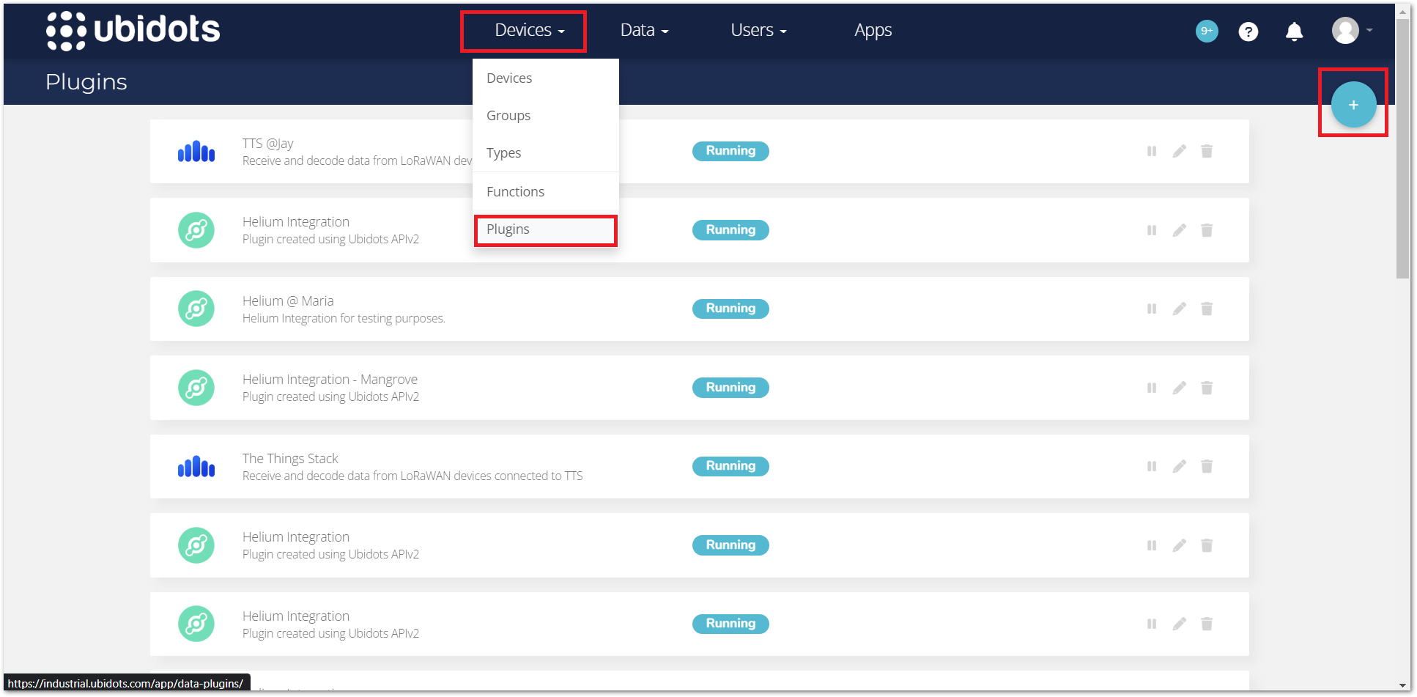Pause the TTS @Jay plugin

click(x=1151, y=151)
